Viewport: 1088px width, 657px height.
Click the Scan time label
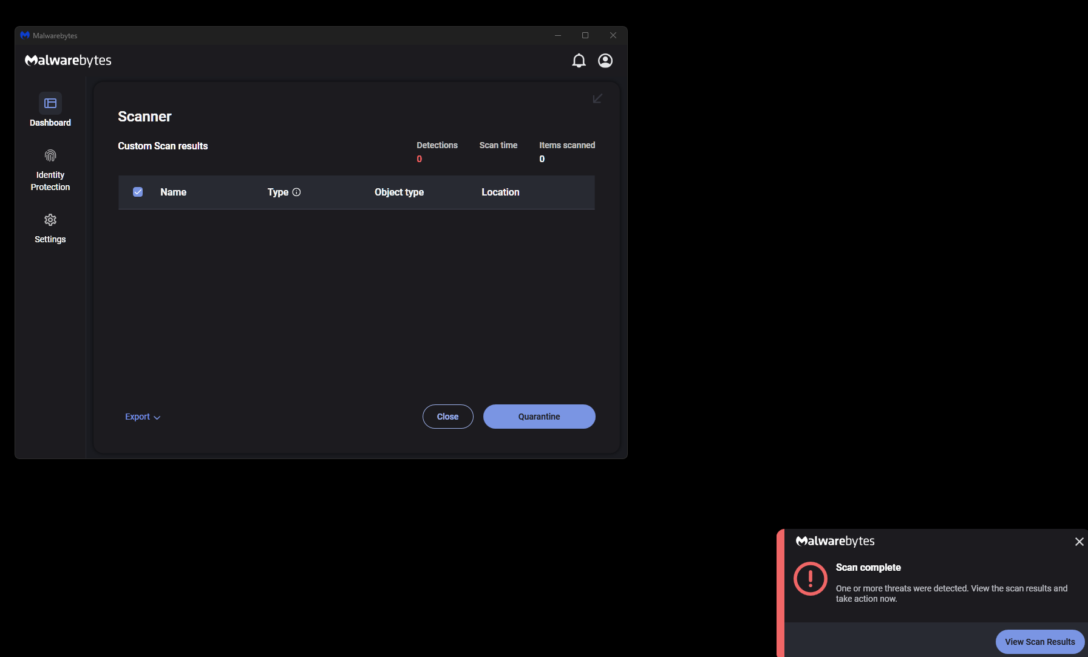pos(498,145)
